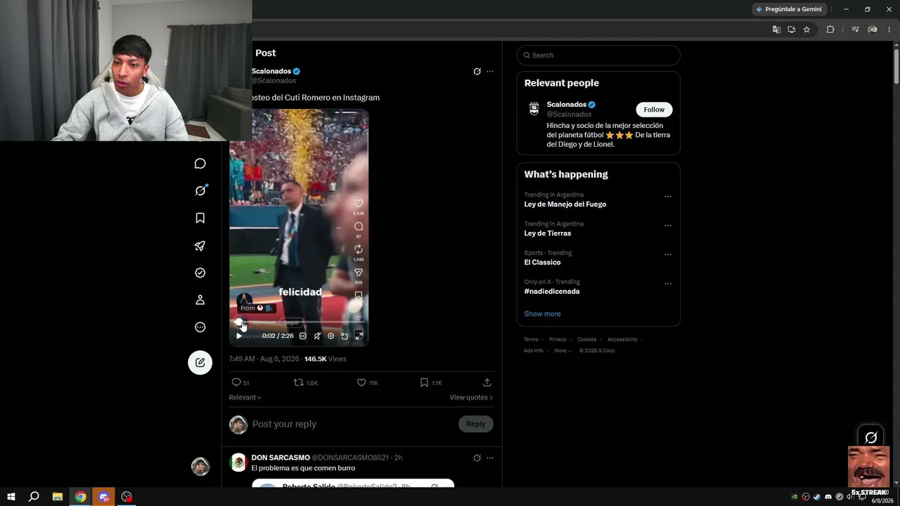The width and height of the screenshot is (900, 506).
Task: Open File Explorer from taskbar
Action: click(x=58, y=497)
